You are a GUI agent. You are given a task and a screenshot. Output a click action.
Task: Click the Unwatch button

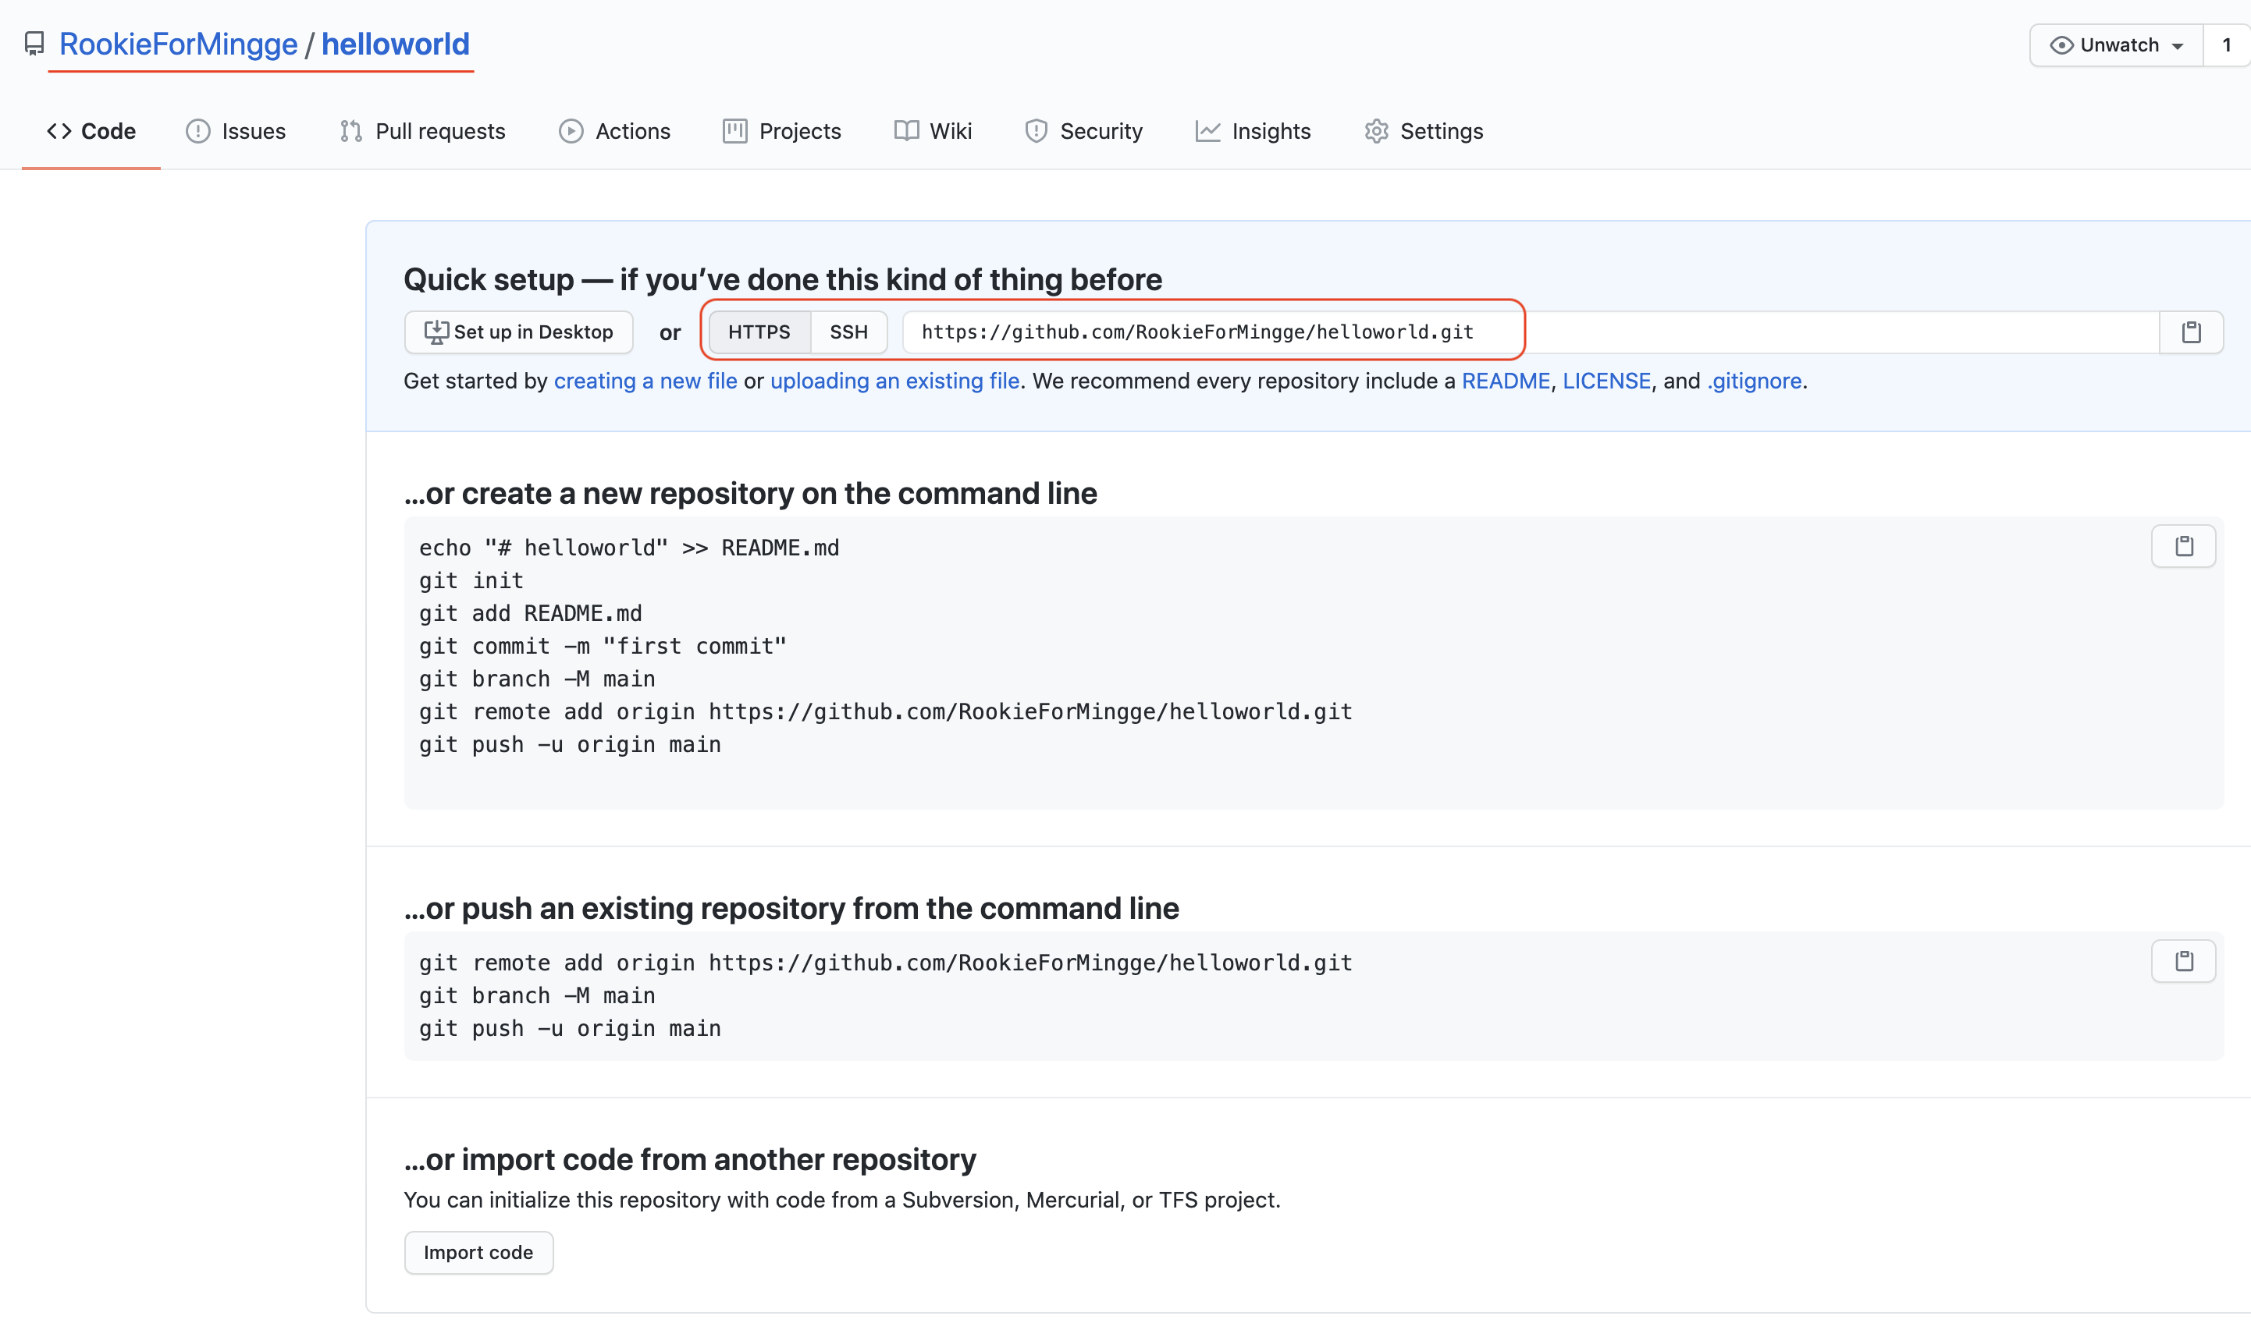tap(2115, 44)
